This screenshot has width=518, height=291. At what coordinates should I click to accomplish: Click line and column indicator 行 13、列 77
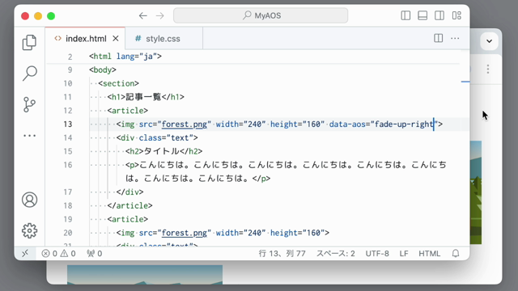tap(282, 253)
